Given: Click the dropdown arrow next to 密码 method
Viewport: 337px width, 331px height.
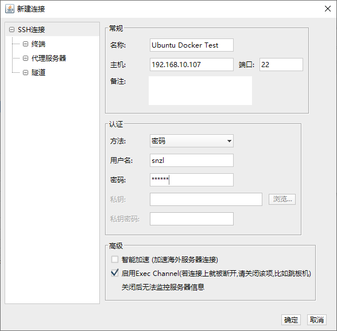Looking at the screenshot, I should pyautogui.click(x=229, y=141).
